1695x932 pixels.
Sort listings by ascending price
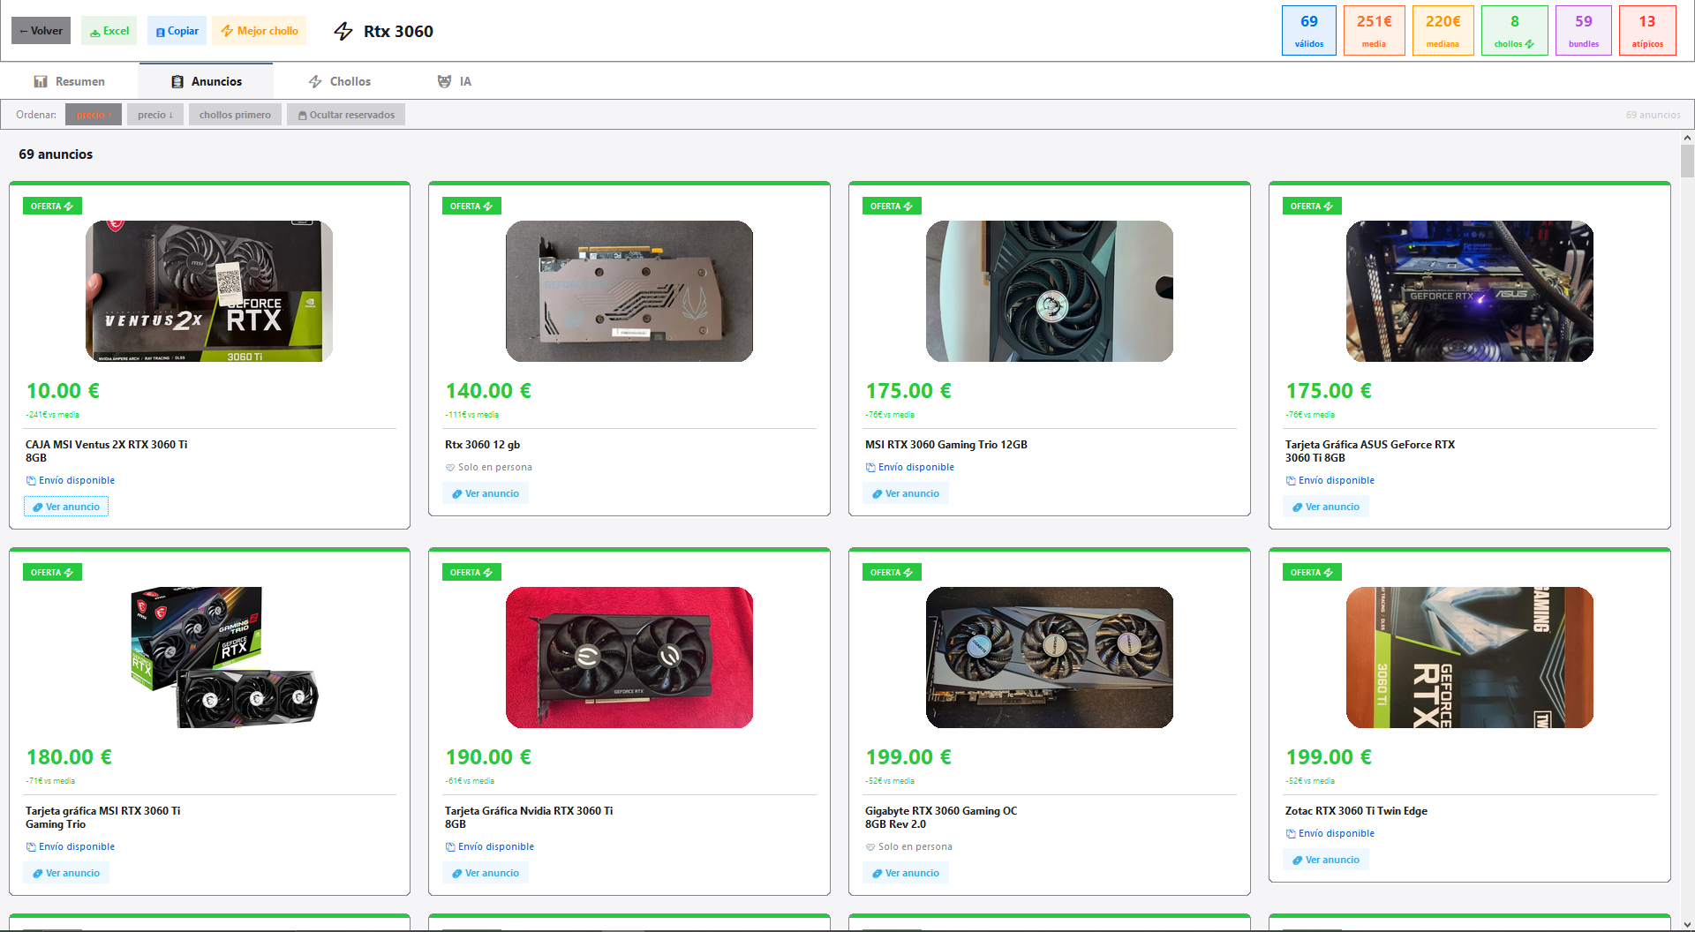click(94, 115)
